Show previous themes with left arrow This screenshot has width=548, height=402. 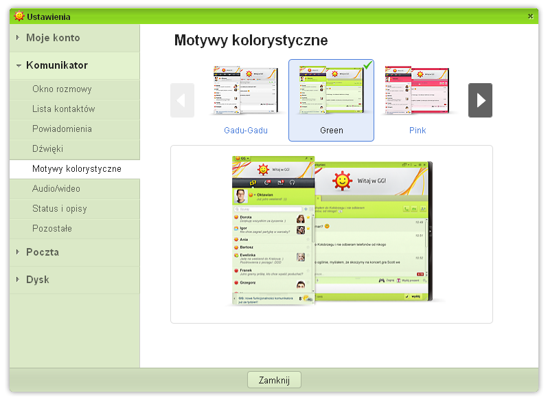point(182,100)
